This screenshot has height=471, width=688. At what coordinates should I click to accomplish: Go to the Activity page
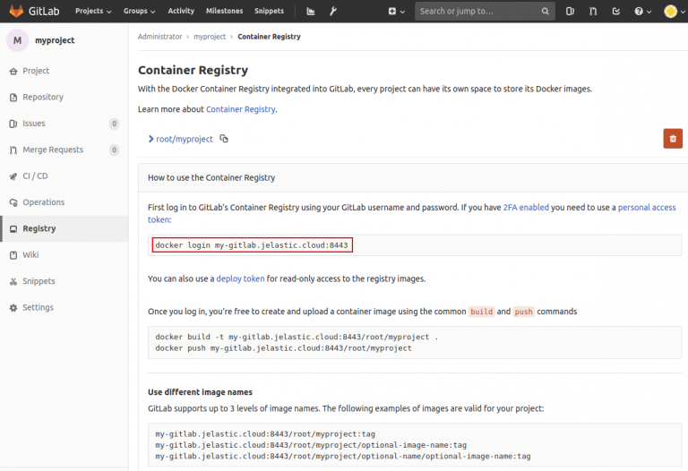(181, 11)
